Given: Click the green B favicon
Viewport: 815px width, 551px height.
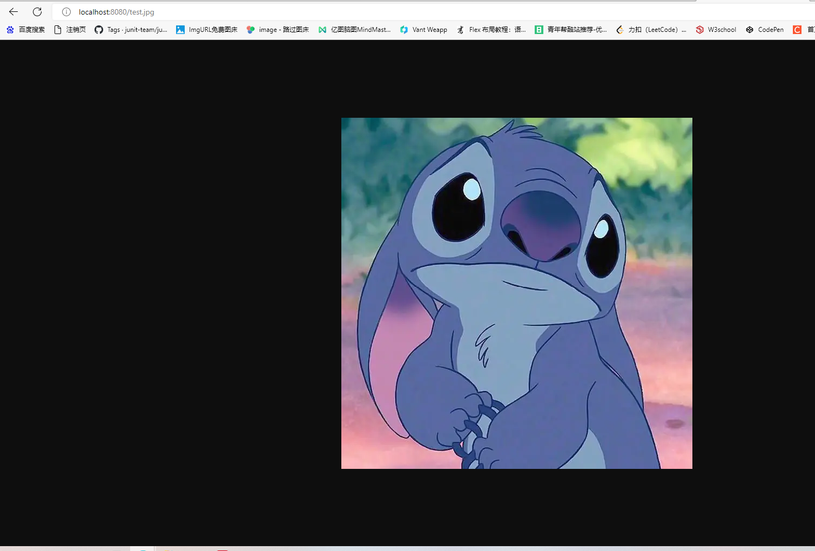Looking at the screenshot, I should [539, 30].
